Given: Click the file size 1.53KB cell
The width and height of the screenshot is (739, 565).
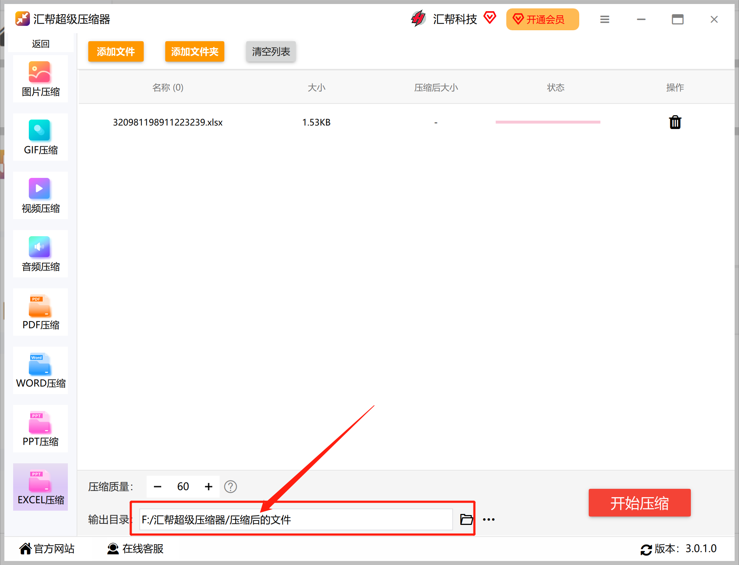Looking at the screenshot, I should [x=316, y=122].
